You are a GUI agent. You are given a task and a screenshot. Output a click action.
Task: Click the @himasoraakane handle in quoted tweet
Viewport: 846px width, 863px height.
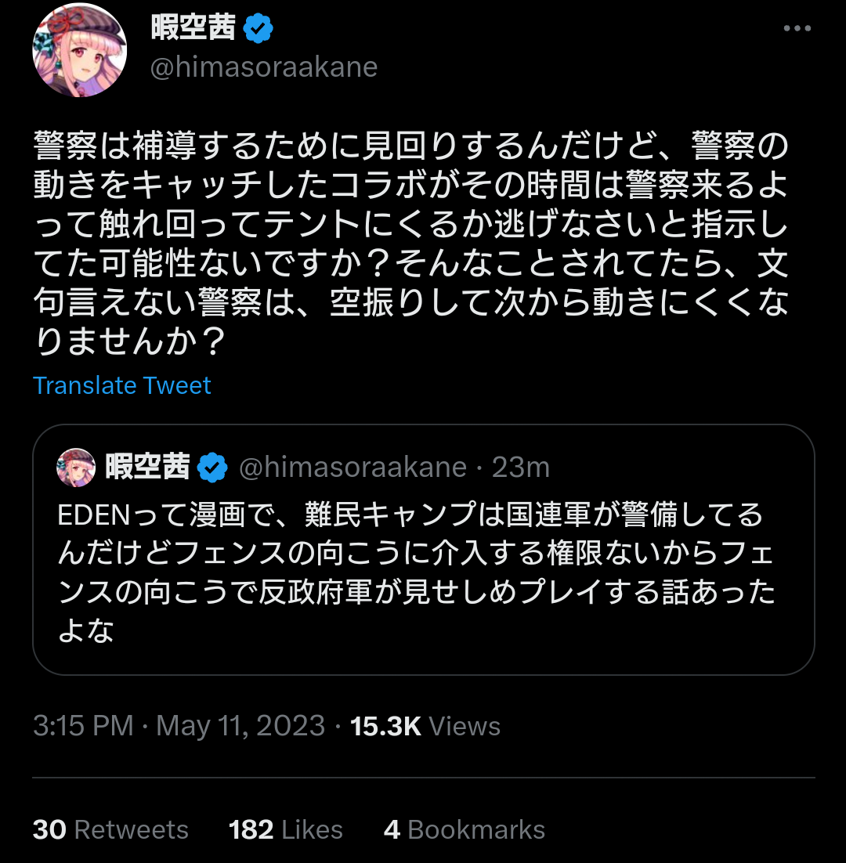[x=352, y=468]
